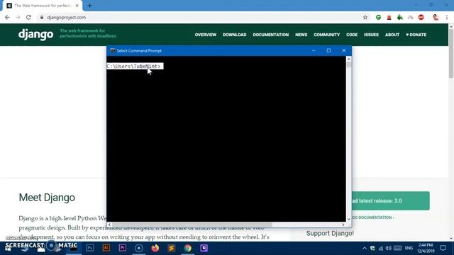Screen dimensions: 454x255
Task: Close the Django browser tab
Action: coord(77,6)
